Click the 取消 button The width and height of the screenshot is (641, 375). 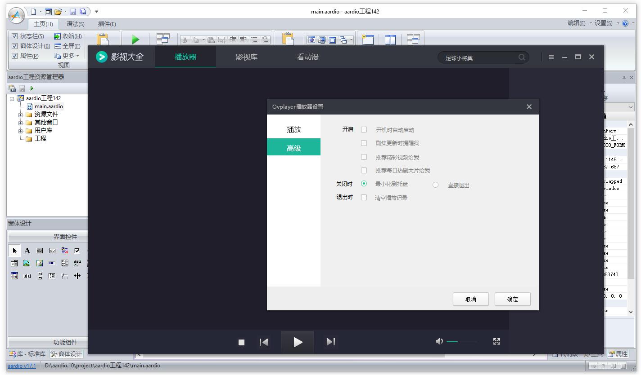(x=470, y=299)
